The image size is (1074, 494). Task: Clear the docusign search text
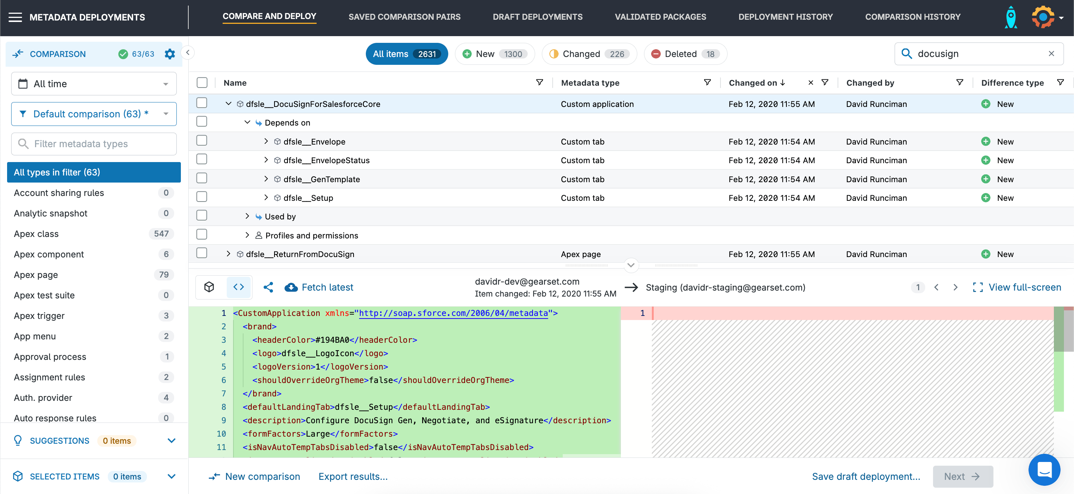(1051, 53)
